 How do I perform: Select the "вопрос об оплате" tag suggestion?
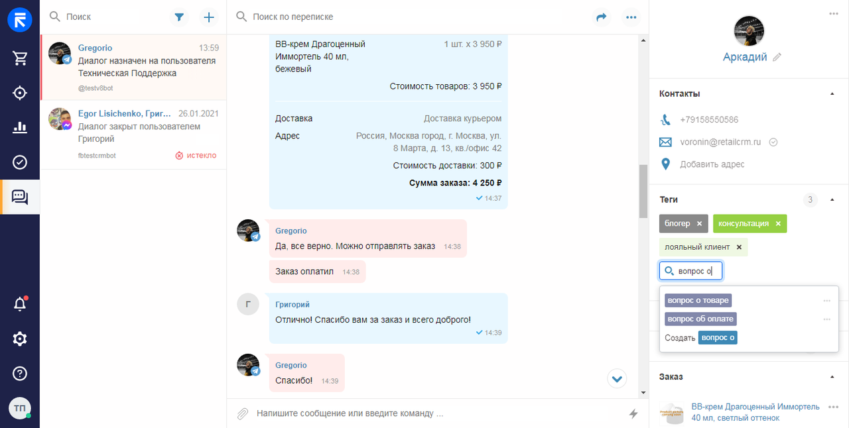pyautogui.click(x=700, y=319)
